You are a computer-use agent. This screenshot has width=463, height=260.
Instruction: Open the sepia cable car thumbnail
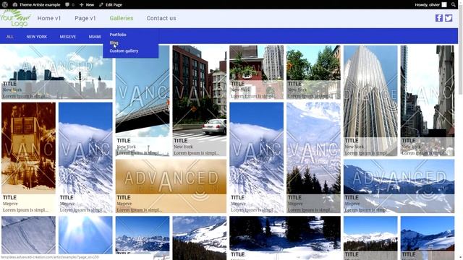tap(28, 157)
